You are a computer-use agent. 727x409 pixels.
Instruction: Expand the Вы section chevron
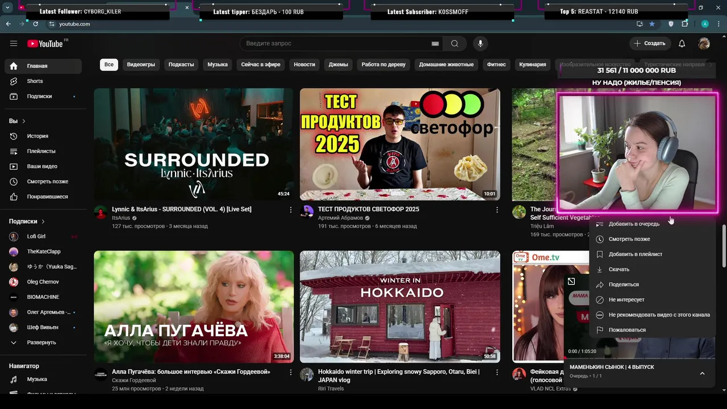tap(24, 121)
